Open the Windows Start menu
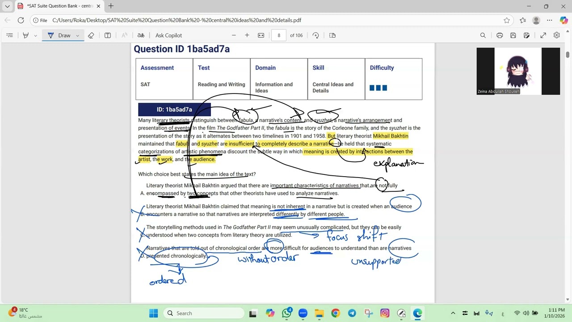 pos(153,313)
